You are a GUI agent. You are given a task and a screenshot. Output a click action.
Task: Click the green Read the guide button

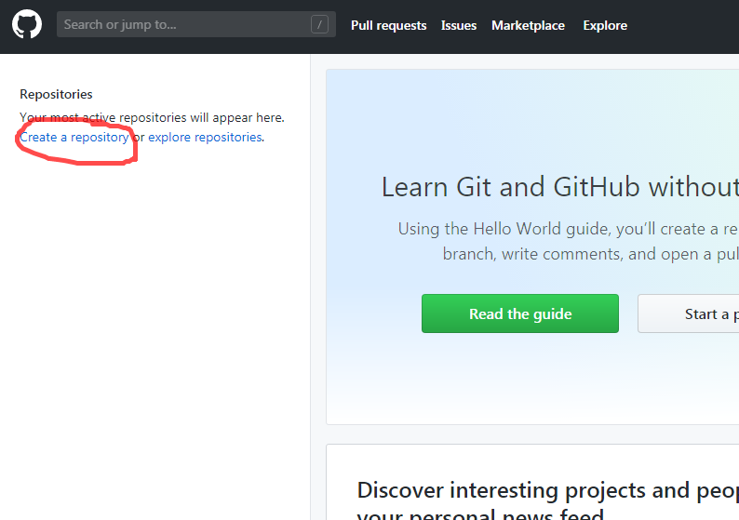click(x=520, y=313)
